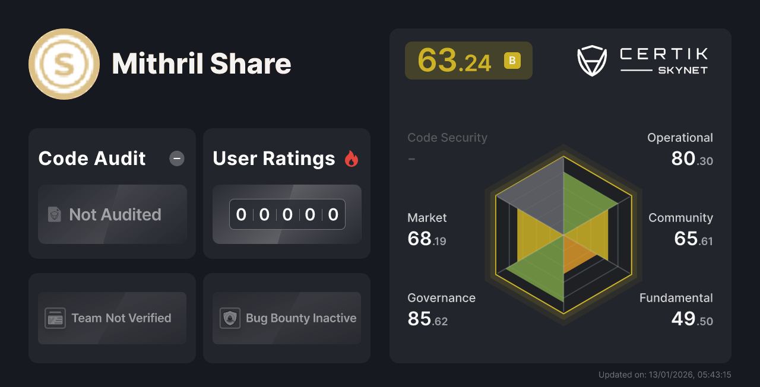Toggle the Bug Bounty Inactive status panel
Screen dimensions: 760x387
click(x=286, y=318)
